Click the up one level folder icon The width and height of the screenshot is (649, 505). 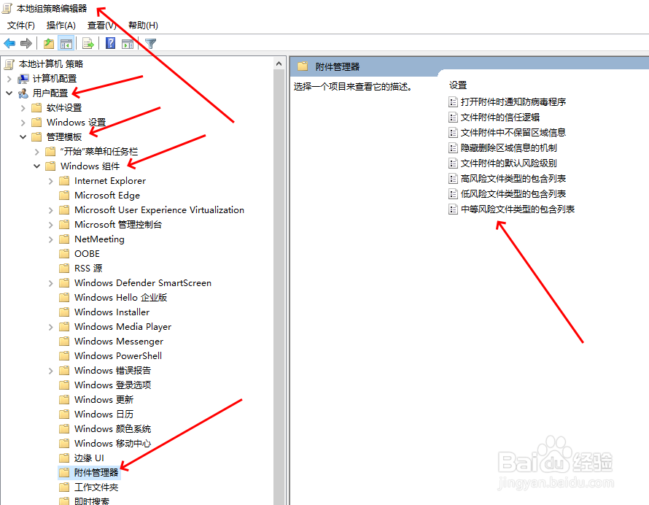tap(48, 43)
